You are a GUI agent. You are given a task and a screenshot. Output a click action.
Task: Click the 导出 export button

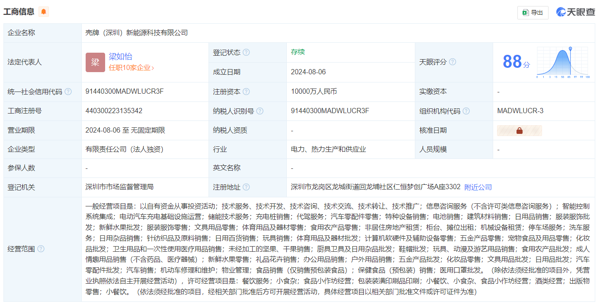[x=533, y=13]
